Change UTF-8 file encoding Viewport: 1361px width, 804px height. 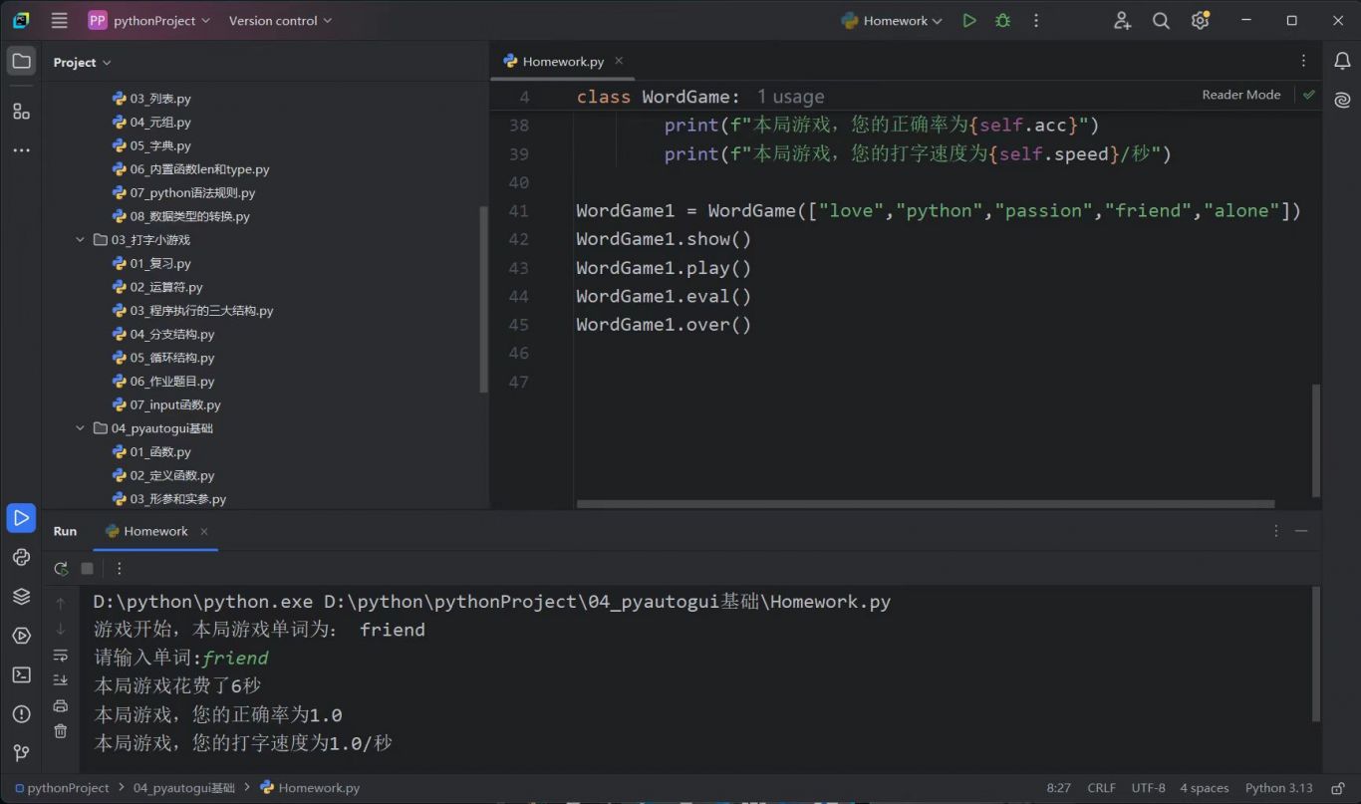(x=1148, y=787)
